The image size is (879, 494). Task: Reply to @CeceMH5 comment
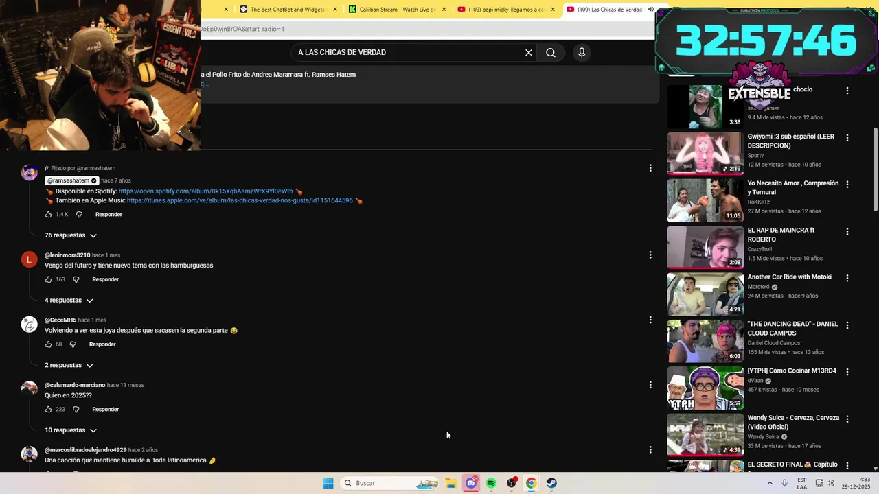[x=102, y=344]
